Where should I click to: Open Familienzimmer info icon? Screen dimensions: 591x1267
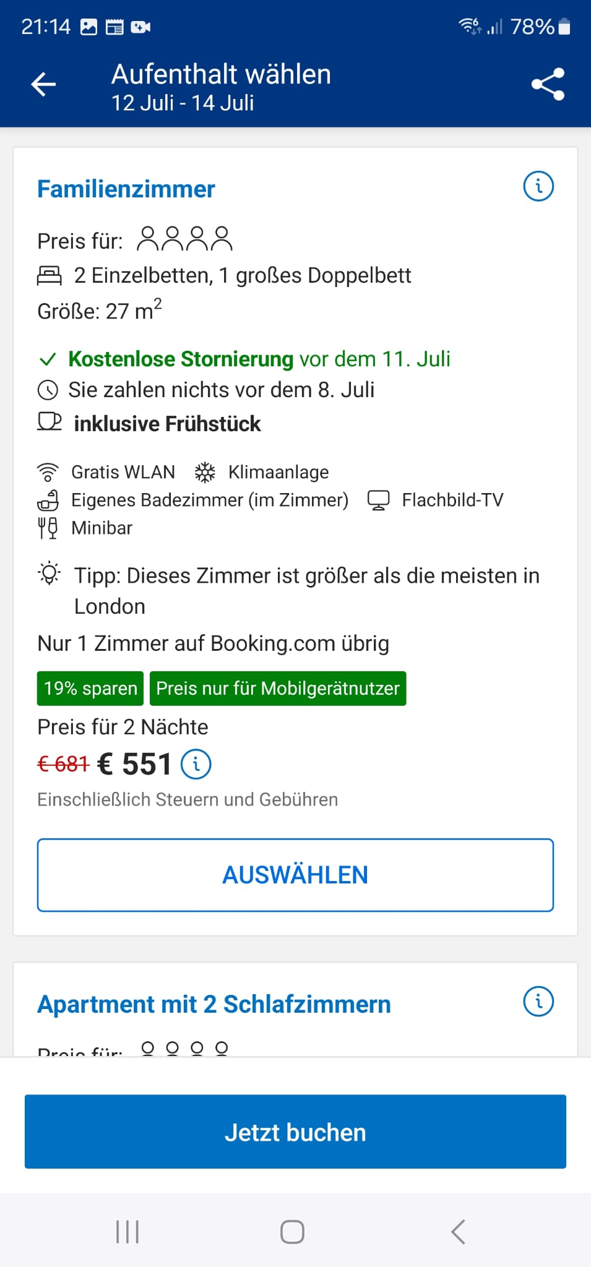click(x=538, y=186)
